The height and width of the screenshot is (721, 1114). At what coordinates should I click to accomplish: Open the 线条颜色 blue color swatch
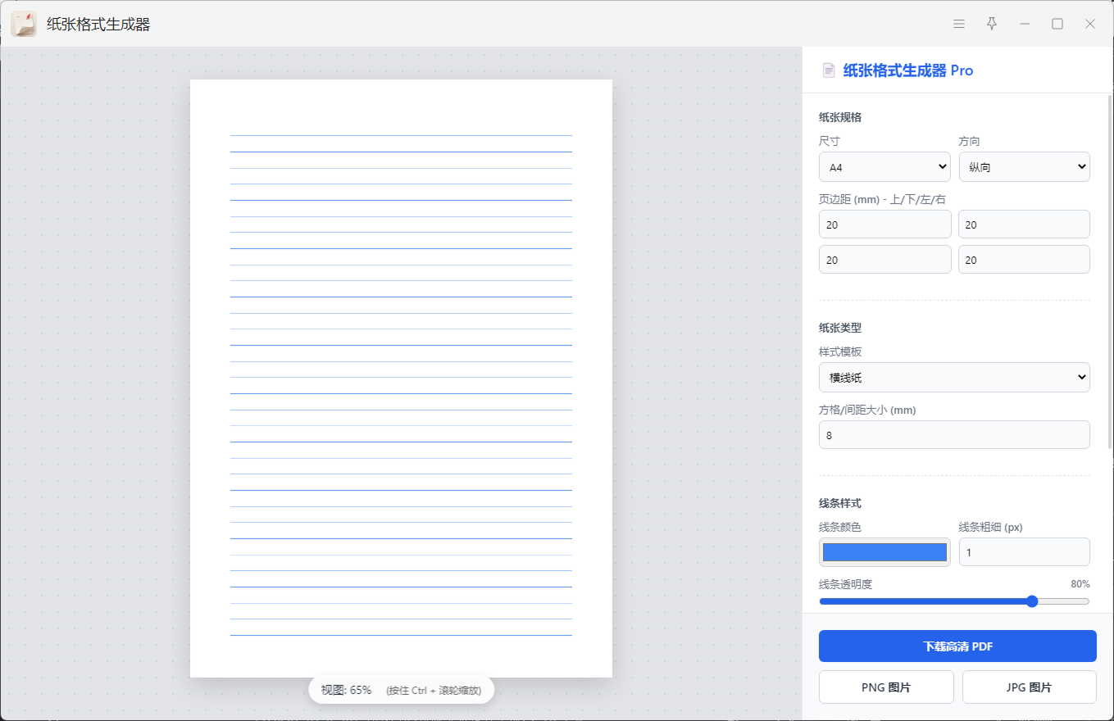884,552
